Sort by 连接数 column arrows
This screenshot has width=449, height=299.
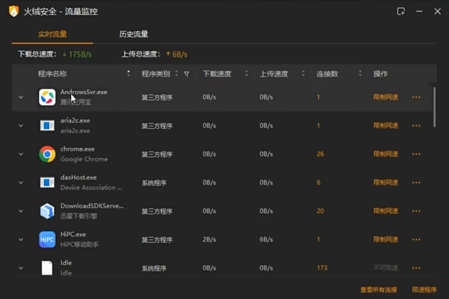(360, 74)
